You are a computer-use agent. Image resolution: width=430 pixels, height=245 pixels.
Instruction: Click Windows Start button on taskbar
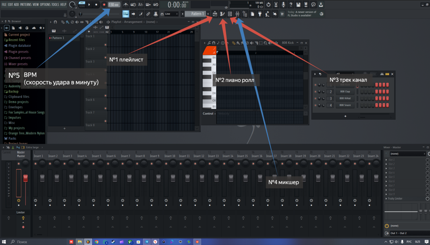point(4,242)
